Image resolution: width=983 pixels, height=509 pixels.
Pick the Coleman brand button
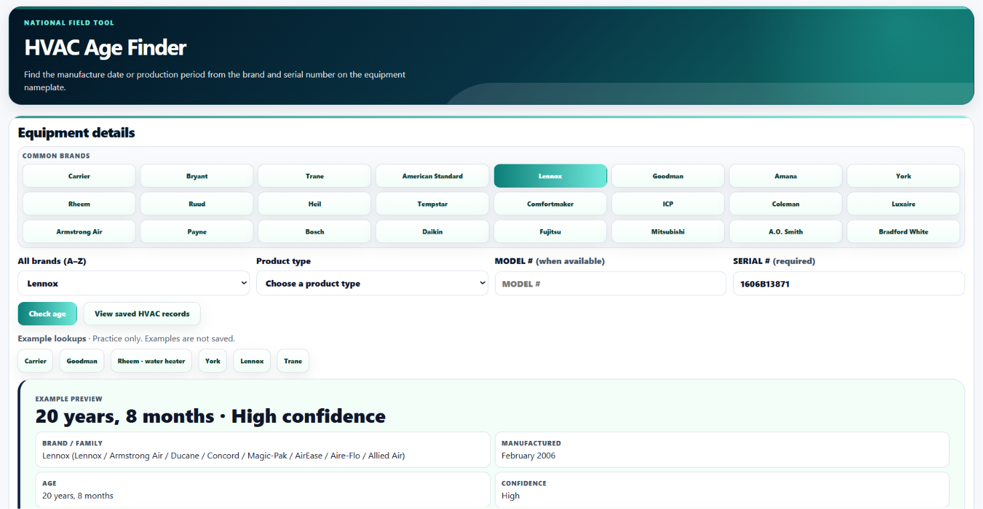coord(786,204)
